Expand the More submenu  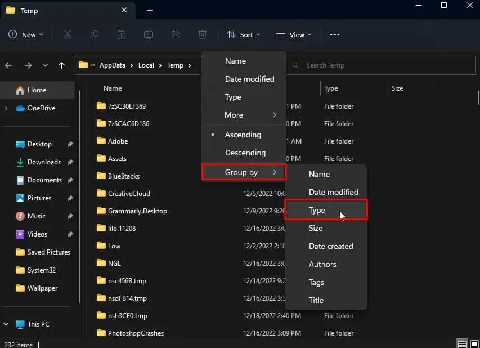pyautogui.click(x=244, y=115)
